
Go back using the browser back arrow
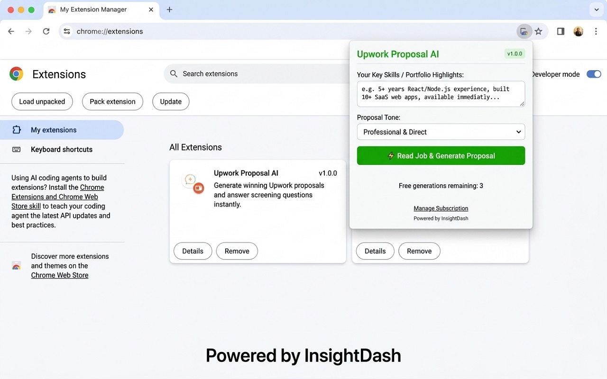coord(11,31)
